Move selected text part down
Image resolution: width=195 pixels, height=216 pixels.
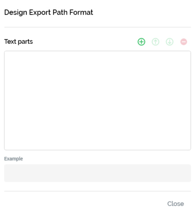169,42
